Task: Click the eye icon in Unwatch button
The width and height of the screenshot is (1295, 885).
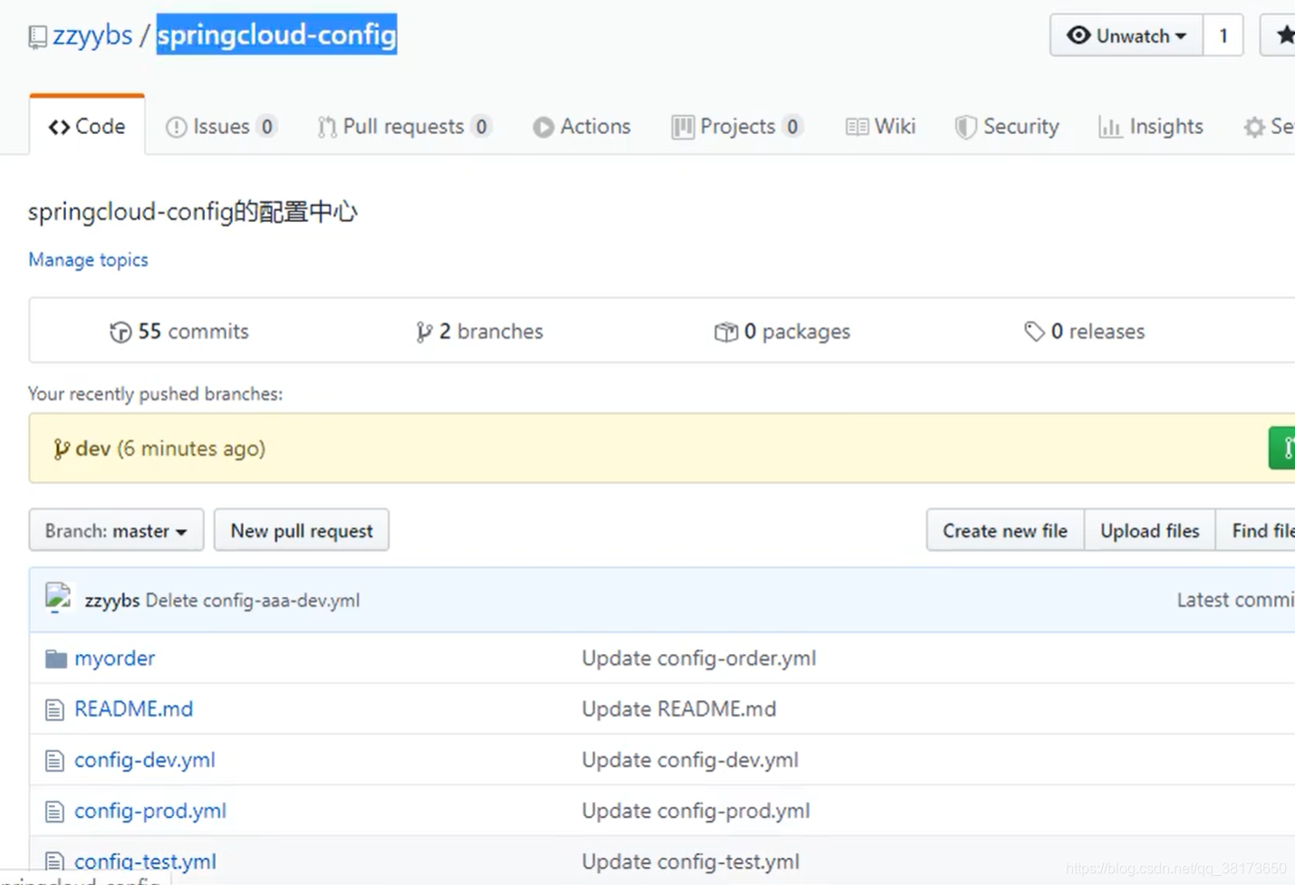Action: 1078,35
